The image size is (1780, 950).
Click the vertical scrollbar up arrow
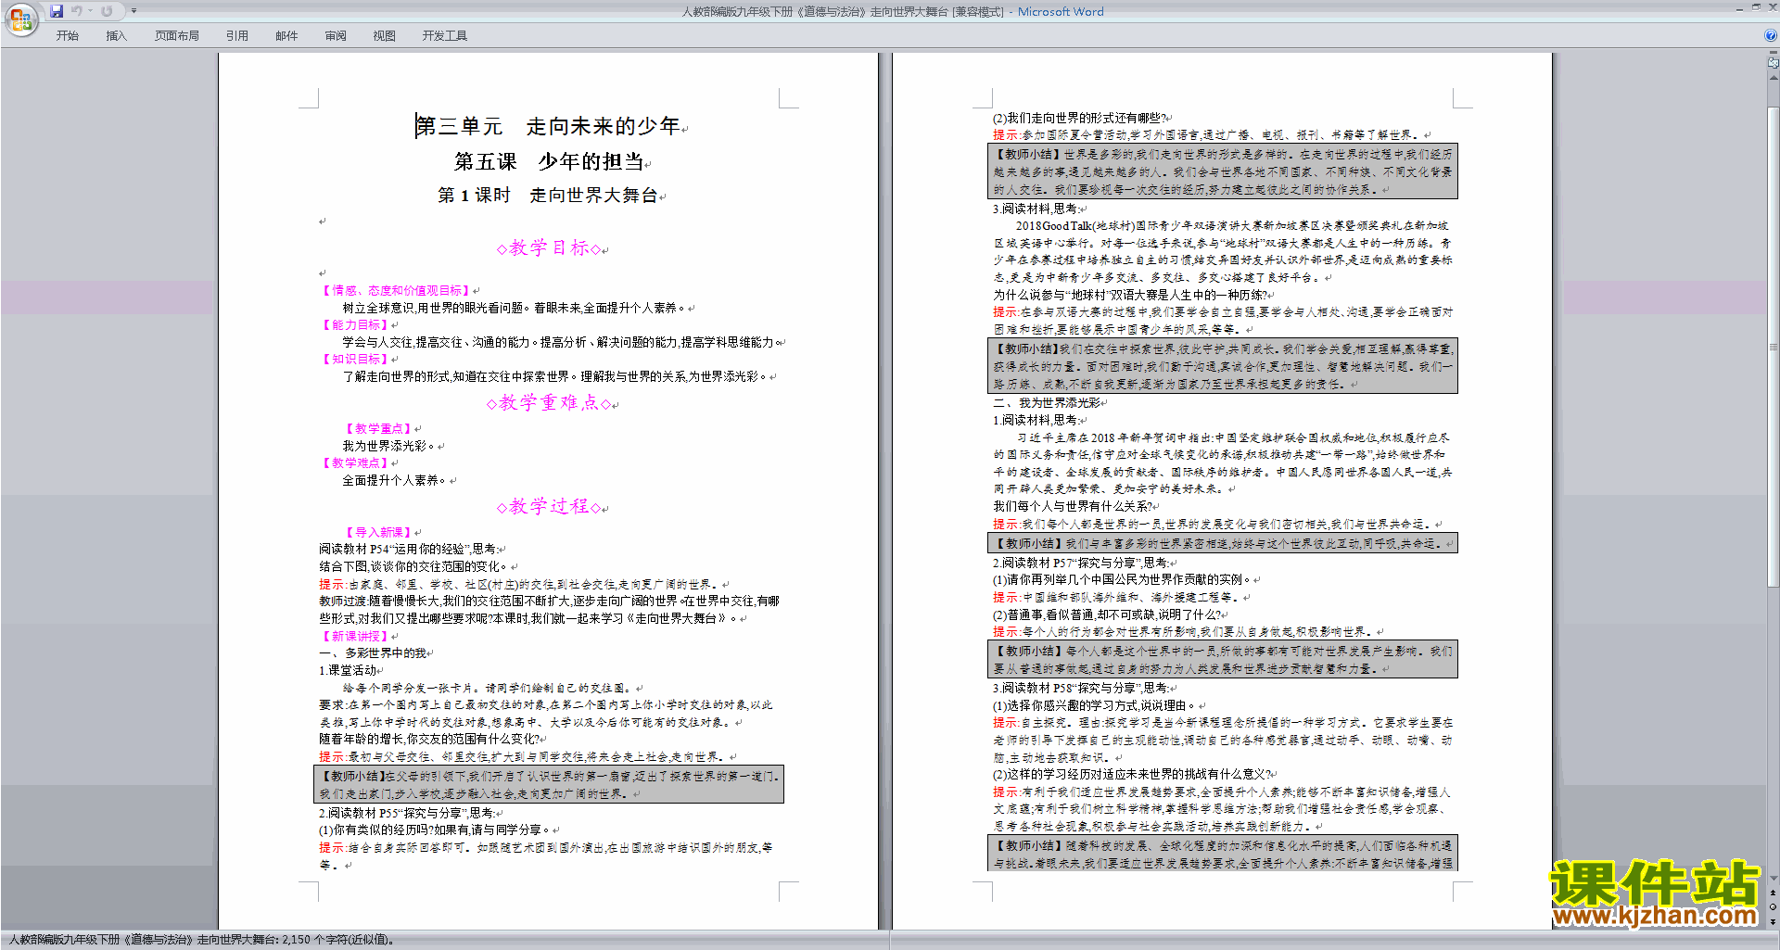(x=1774, y=77)
